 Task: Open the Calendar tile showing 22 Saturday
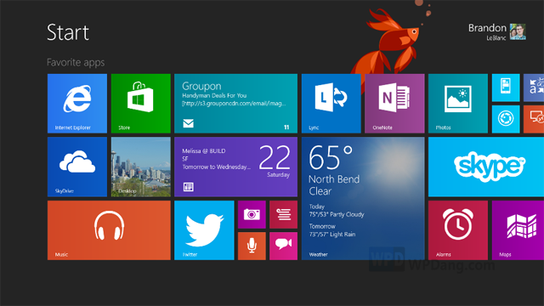tap(236, 167)
